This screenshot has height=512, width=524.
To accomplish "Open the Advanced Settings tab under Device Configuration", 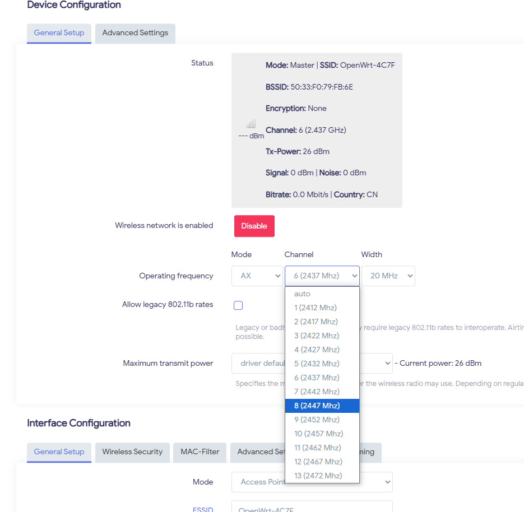I will [x=136, y=33].
